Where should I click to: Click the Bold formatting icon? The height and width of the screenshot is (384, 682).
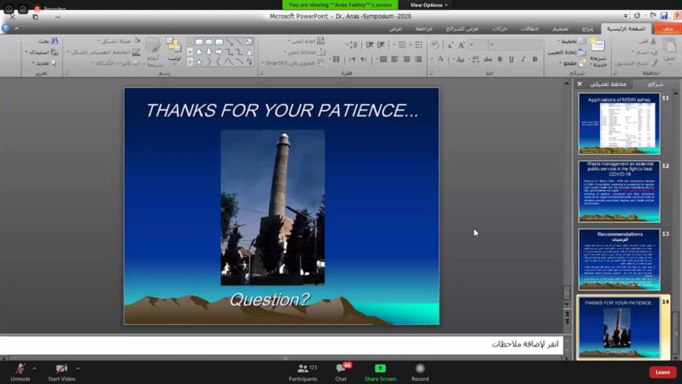(x=535, y=59)
